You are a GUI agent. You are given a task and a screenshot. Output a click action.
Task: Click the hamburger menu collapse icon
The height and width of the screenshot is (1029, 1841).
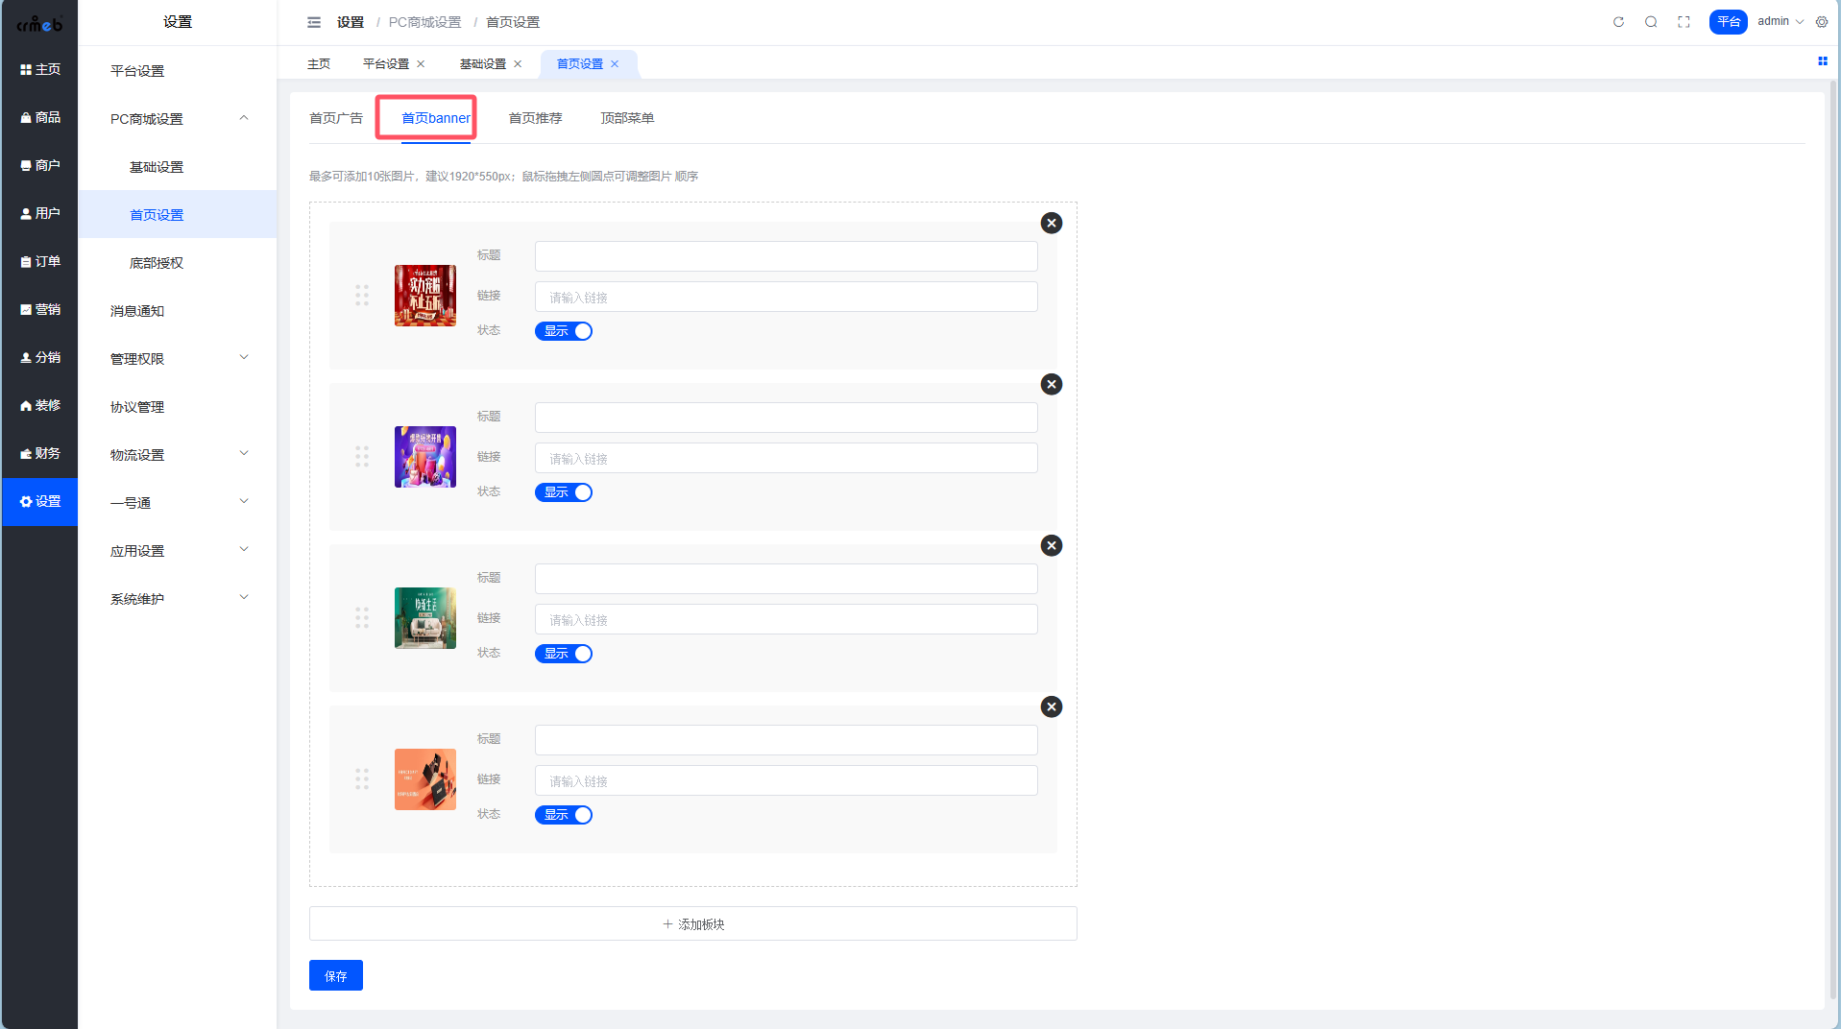pyautogui.click(x=314, y=22)
